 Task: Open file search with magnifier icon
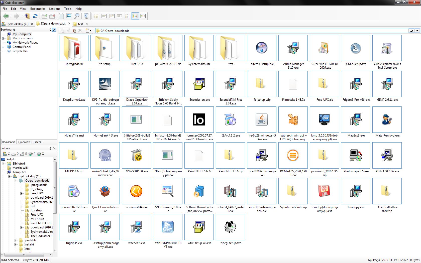[x=77, y=16]
